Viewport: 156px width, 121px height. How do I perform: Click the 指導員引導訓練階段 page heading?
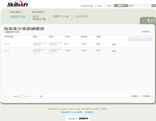coord(24,29)
